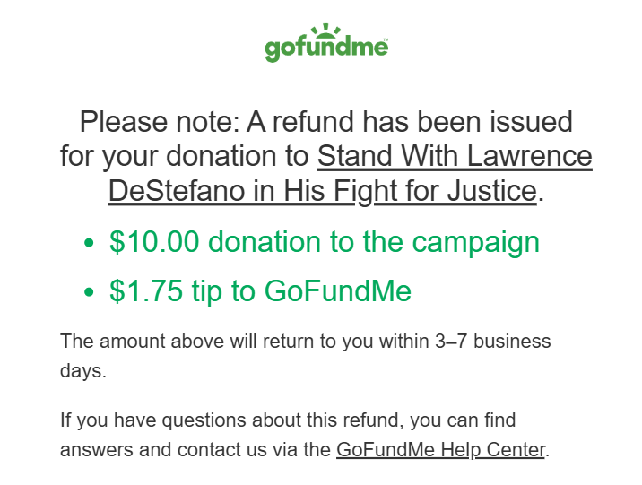Click the word "days." ending the paragraph

coord(83,371)
